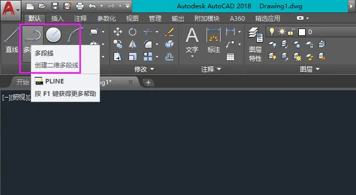This screenshot has height=195, width=356.
Task: Expand the 图层 panel
Action: tap(309, 69)
